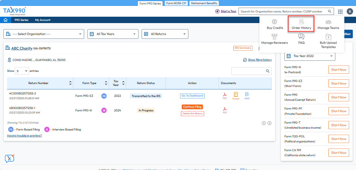Open the chat assistant icon at bottom left
This screenshot has width=356, height=170.
(10, 159)
